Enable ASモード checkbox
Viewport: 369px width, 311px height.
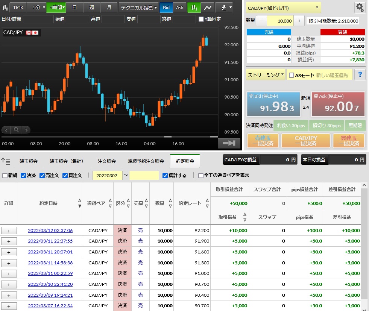[292, 75]
